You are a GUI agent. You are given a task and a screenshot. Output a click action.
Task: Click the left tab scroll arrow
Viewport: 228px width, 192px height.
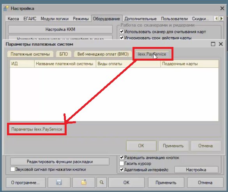pos(217,18)
